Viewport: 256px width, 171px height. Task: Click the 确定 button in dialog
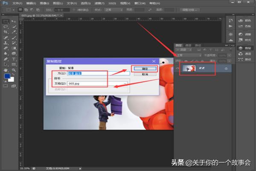(x=144, y=68)
